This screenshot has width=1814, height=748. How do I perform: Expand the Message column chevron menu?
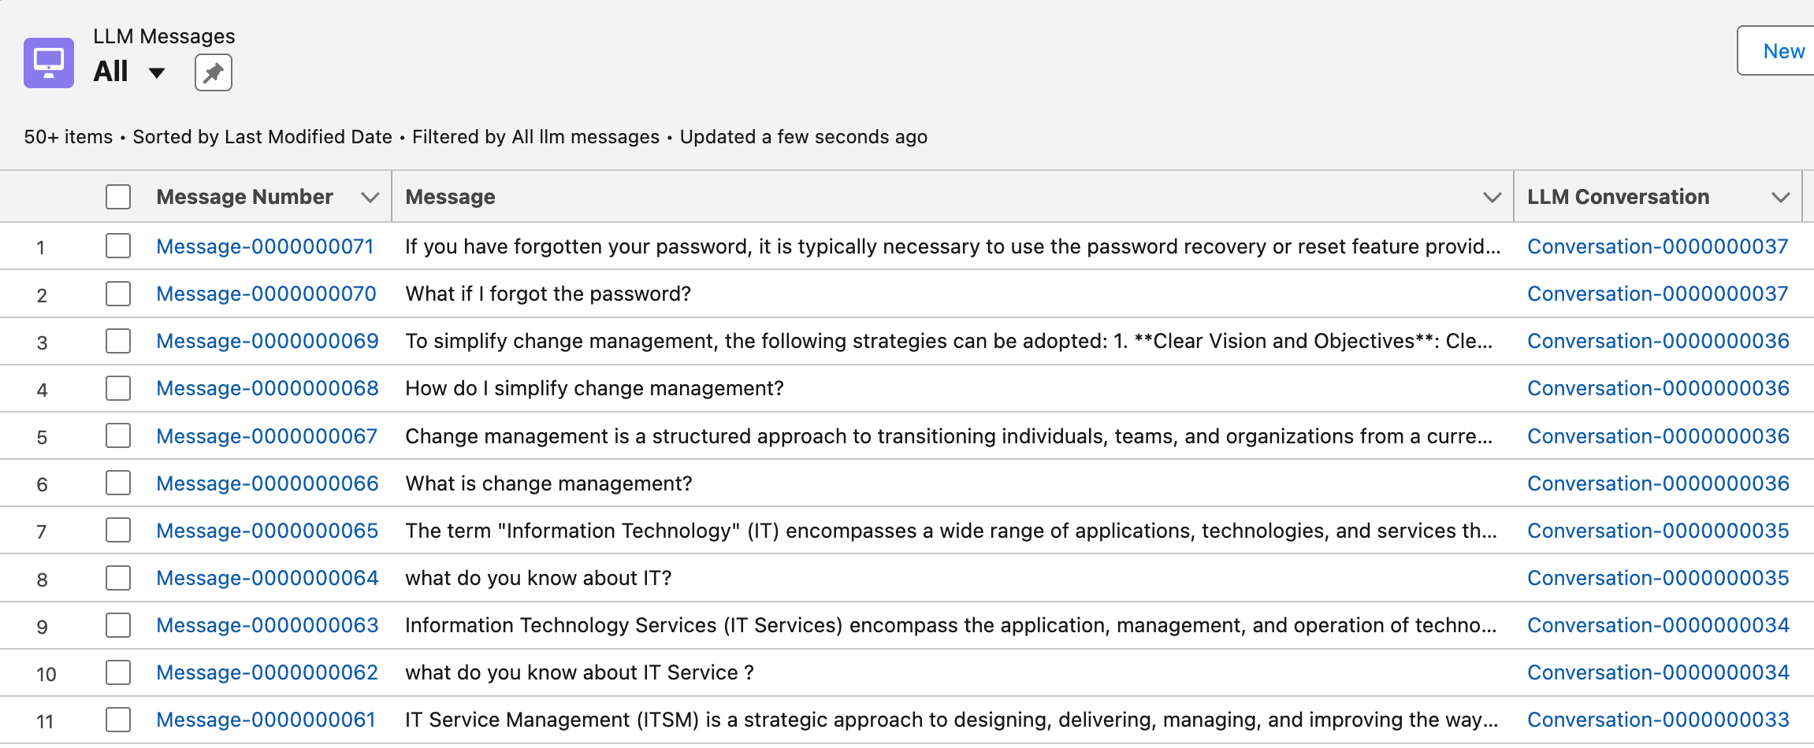pyautogui.click(x=1492, y=198)
